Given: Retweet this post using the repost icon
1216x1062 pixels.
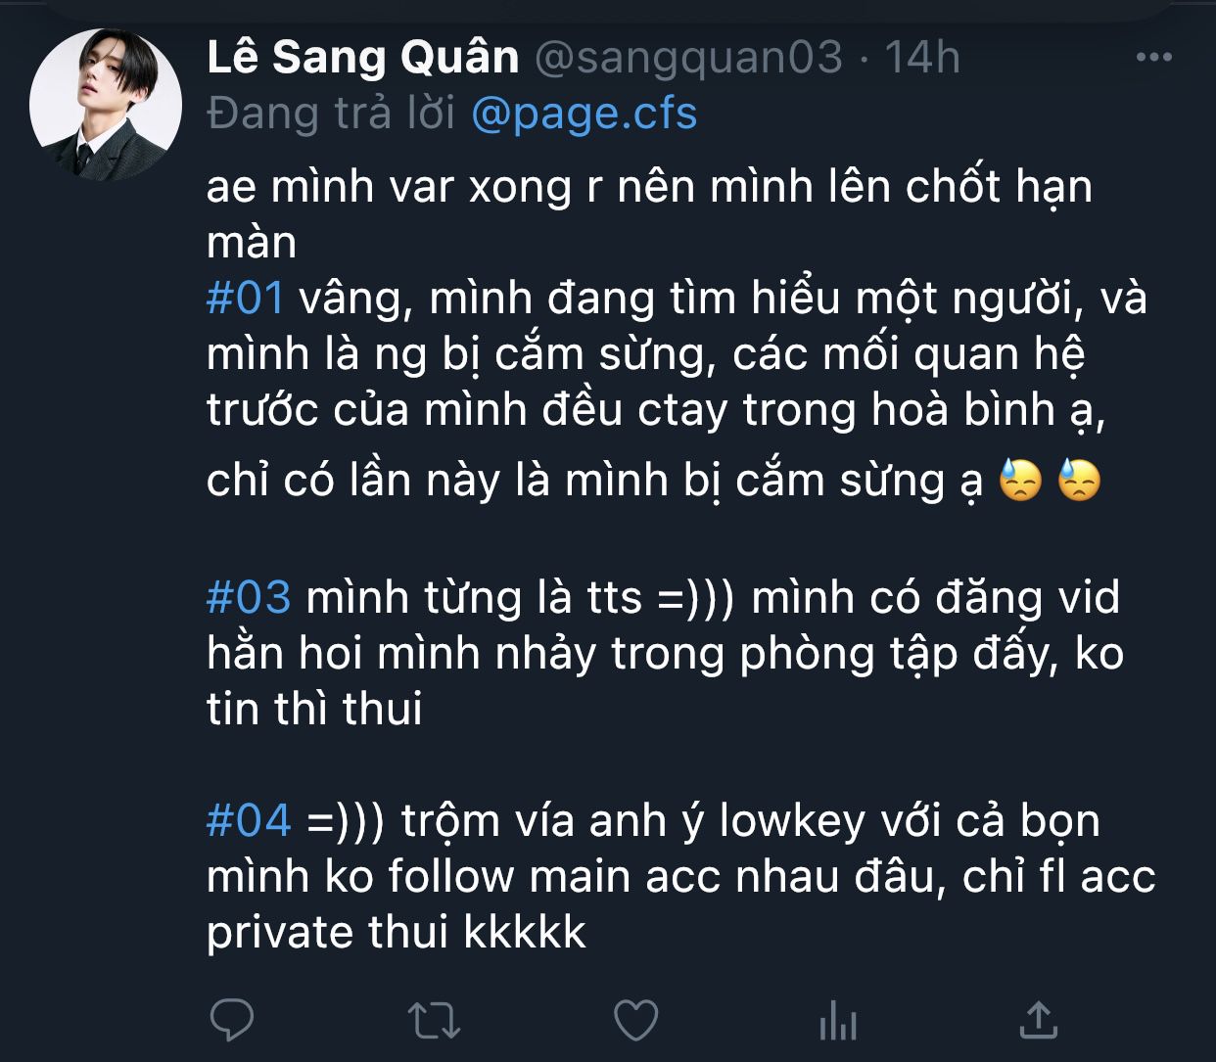Looking at the screenshot, I should click(434, 1020).
